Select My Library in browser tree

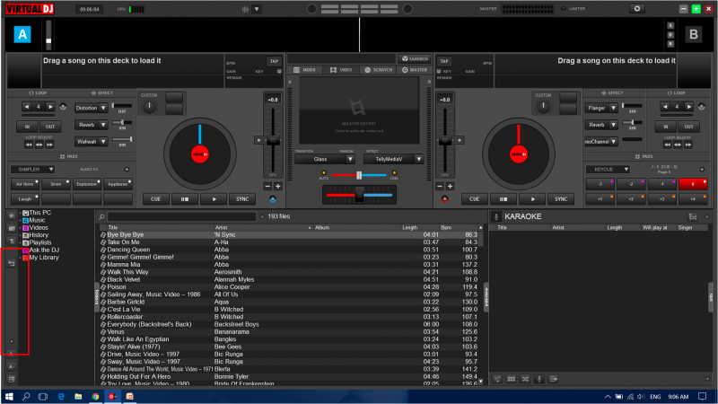(43, 258)
